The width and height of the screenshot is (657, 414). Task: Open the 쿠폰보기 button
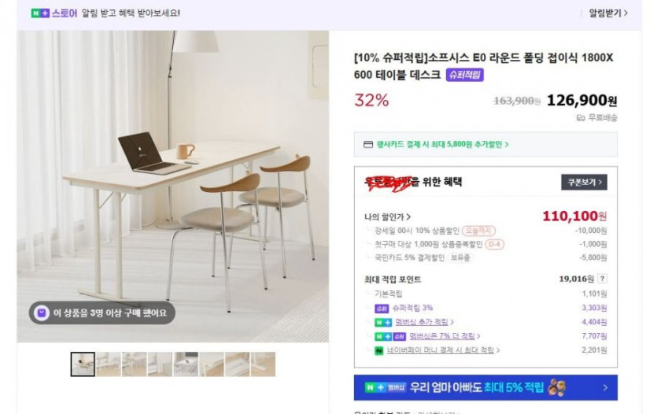point(584,183)
